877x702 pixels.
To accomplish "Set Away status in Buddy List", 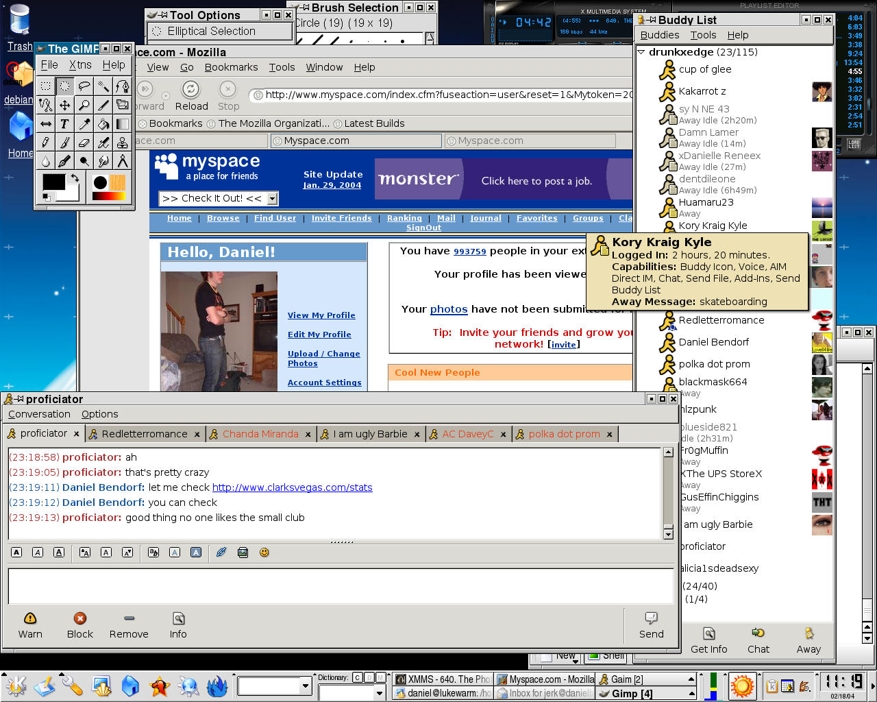I will (x=808, y=640).
